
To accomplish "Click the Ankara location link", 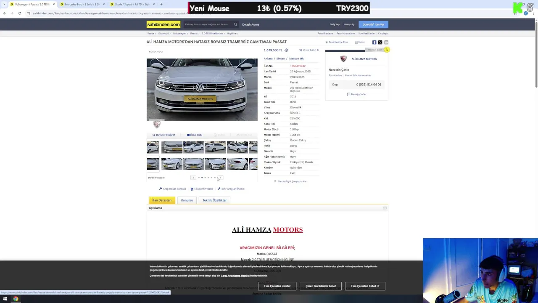I will pos(268,58).
